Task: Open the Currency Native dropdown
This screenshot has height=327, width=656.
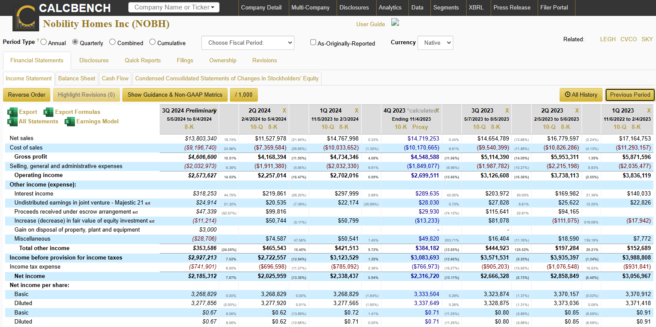Action: [435, 43]
